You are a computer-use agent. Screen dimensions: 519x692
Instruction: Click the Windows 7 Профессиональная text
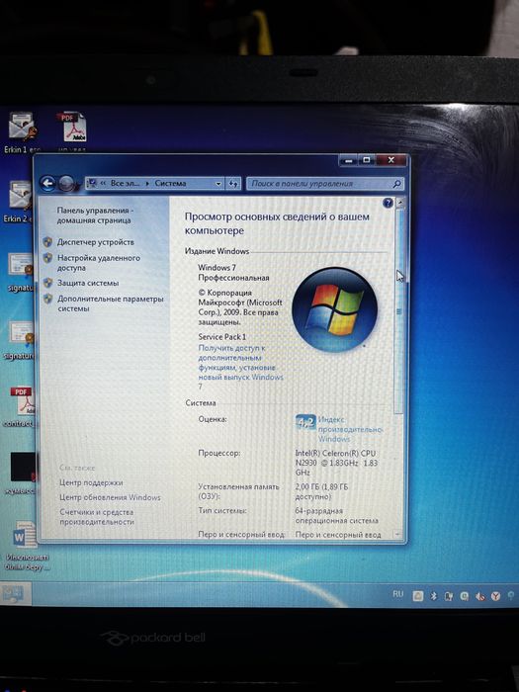pyautogui.click(x=233, y=272)
